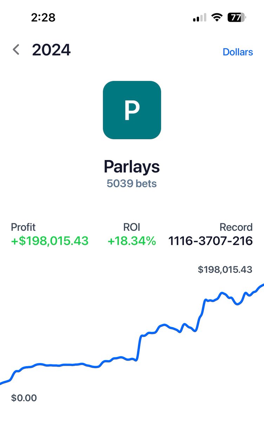
Task: Tap the battery indicator in status bar
Action: [x=237, y=18]
